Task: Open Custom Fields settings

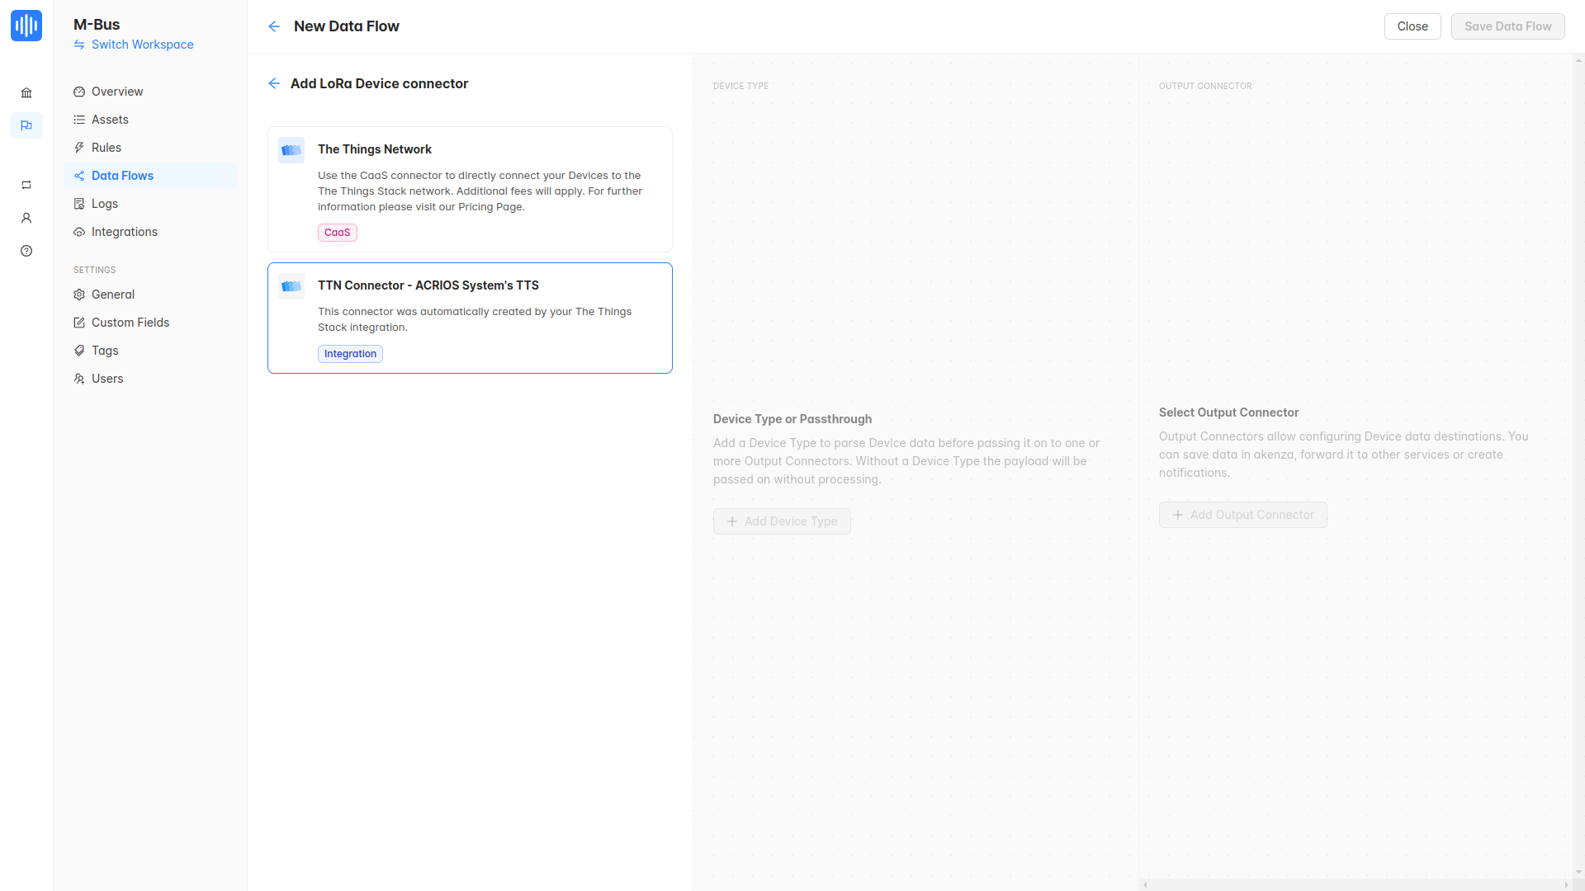Action: click(130, 323)
